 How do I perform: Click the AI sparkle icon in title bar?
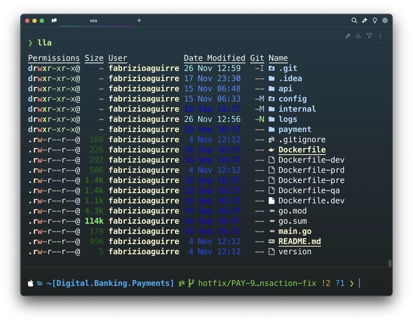tap(364, 20)
